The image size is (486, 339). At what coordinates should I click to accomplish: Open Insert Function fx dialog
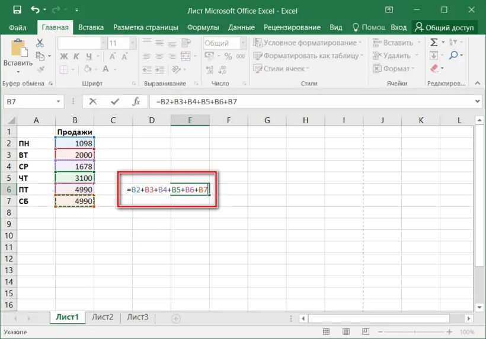pyautogui.click(x=136, y=101)
